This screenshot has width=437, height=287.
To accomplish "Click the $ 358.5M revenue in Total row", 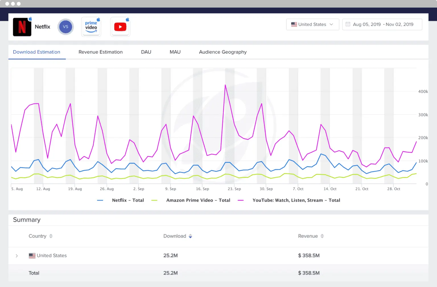I will [x=309, y=273].
